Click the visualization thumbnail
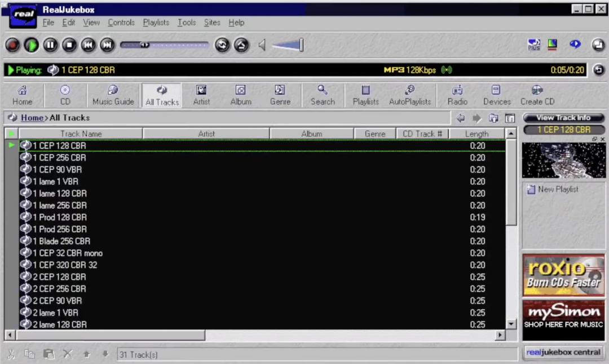The image size is (609, 364). 563,160
